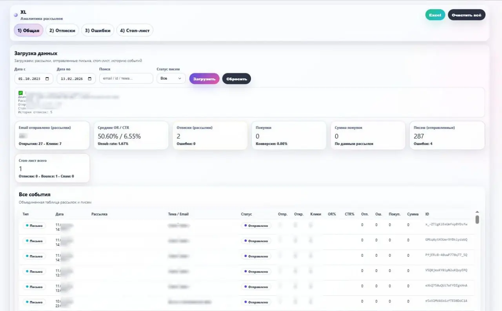
Task: Click 'Отправлено' status in the 'eXkQ' row
Action: tap(256, 287)
